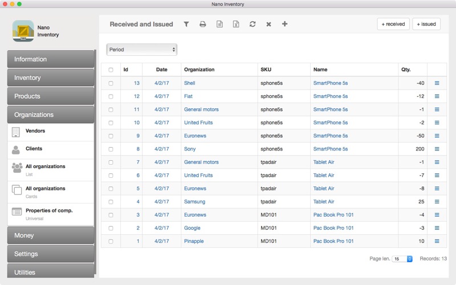Export to Excel spreadsheet icon
Viewport: 456px width, 285px height.
236,24
